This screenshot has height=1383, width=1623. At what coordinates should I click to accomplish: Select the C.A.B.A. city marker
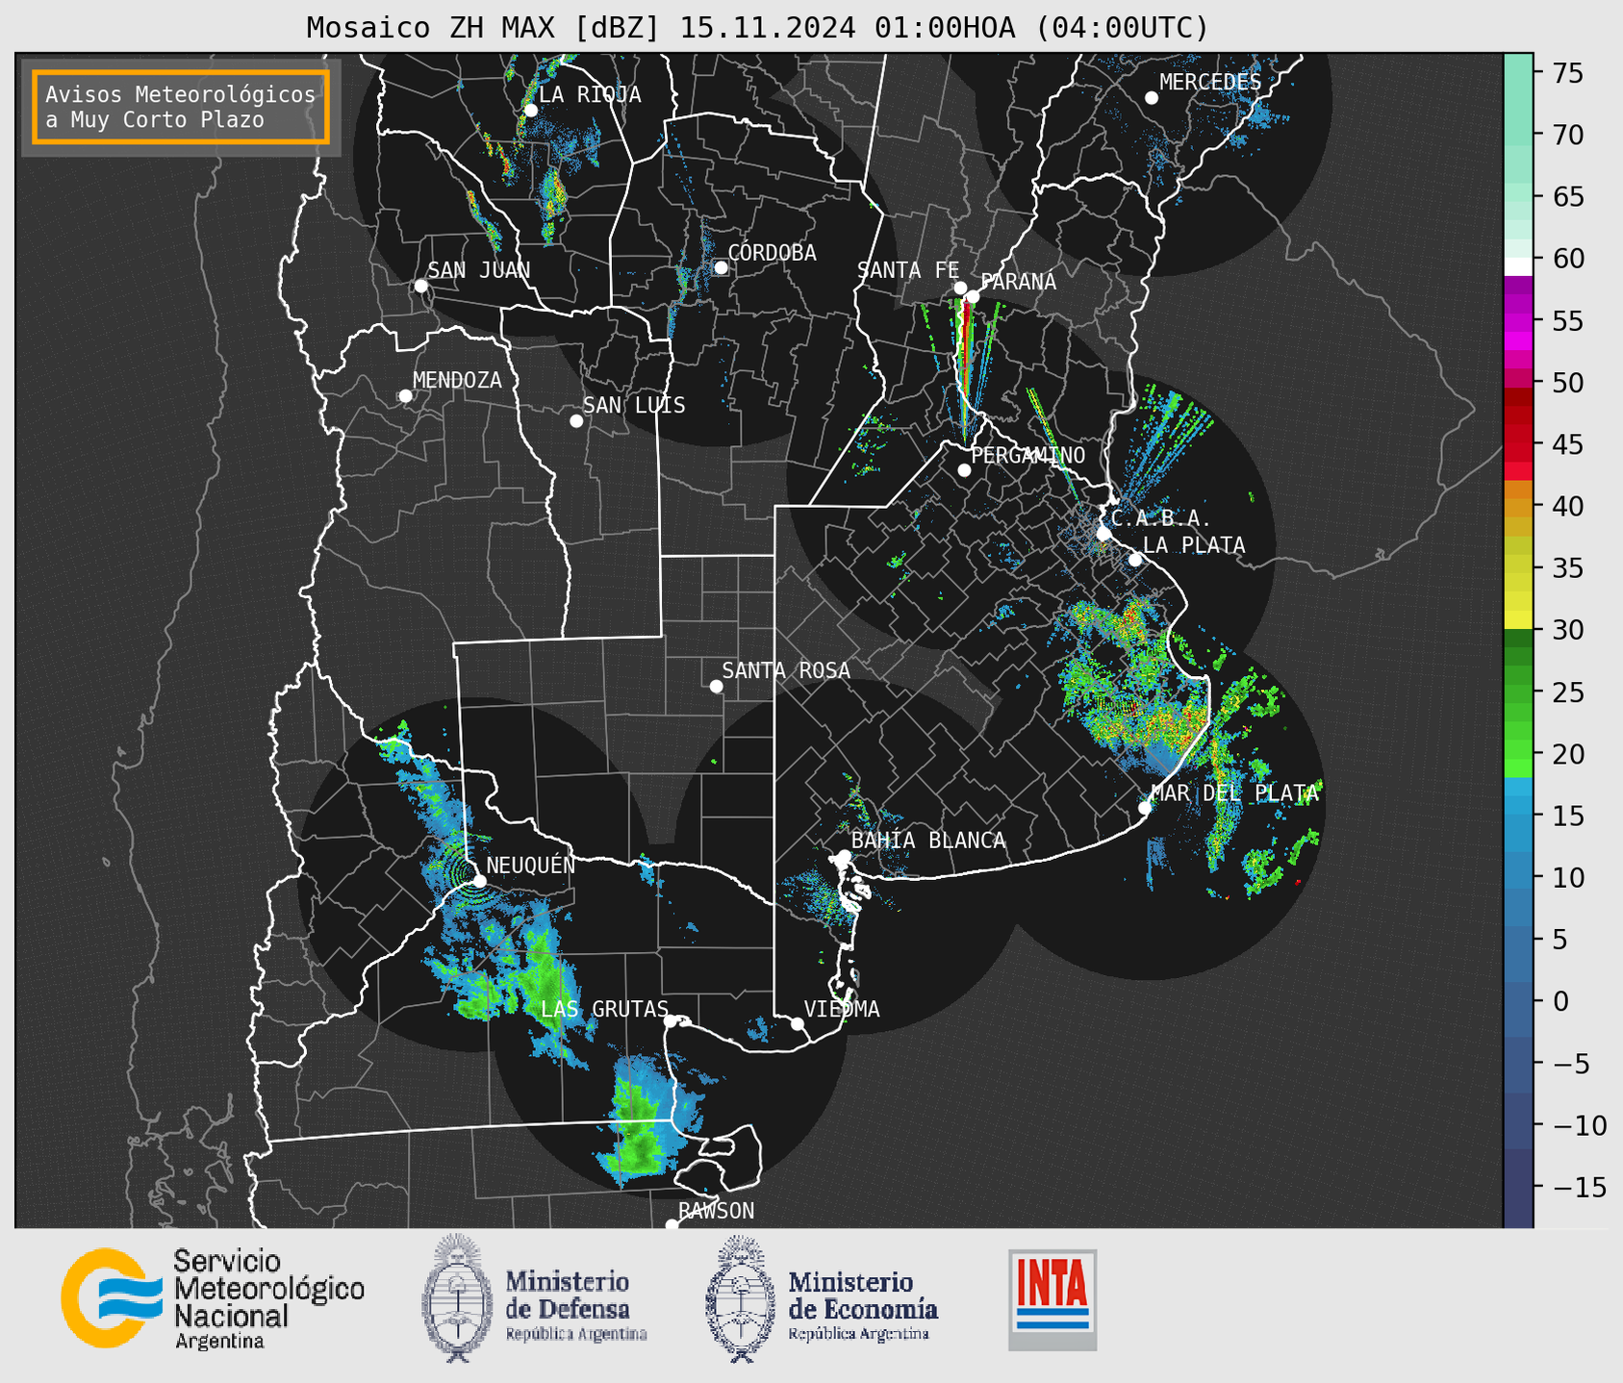click(1103, 534)
